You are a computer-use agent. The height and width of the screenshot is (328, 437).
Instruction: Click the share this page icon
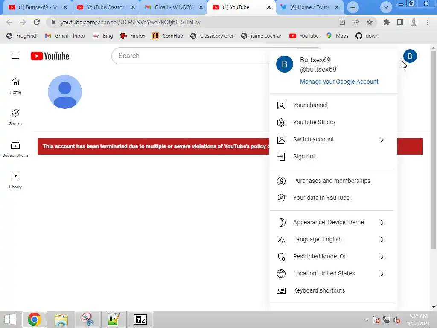[356, 22]
